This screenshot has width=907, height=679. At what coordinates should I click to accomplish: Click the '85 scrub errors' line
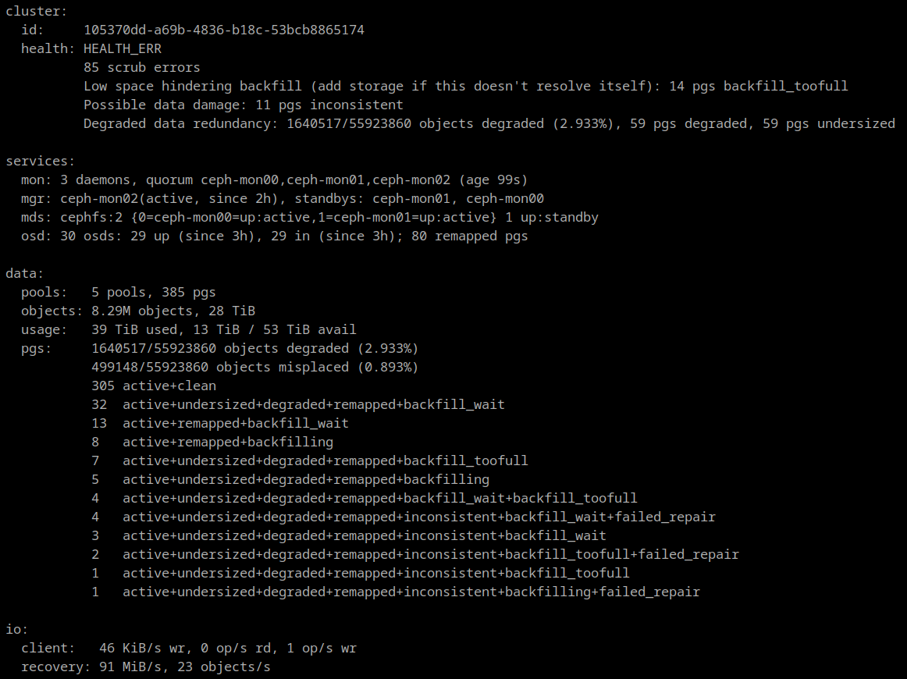point(141,67)
